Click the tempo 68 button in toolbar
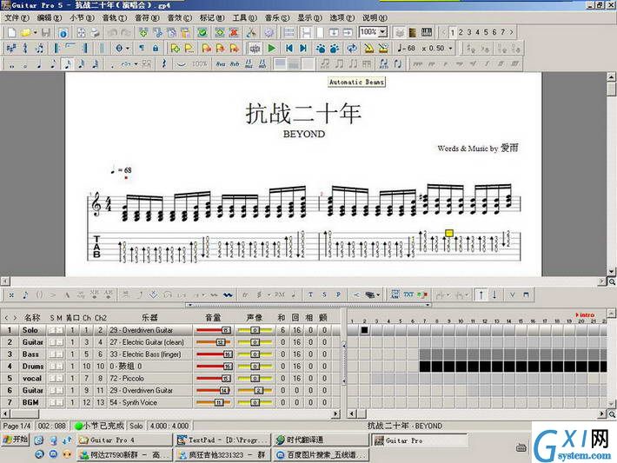Screen dimensions: 617x463 click(x=408, y=49)
